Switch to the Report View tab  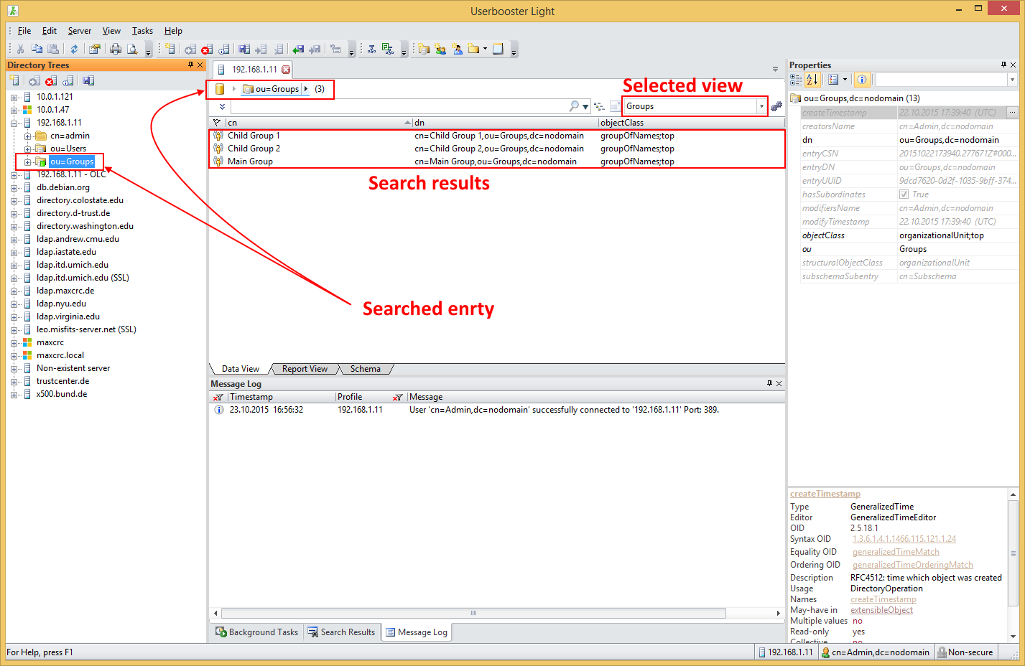click(x=305, y=369)
